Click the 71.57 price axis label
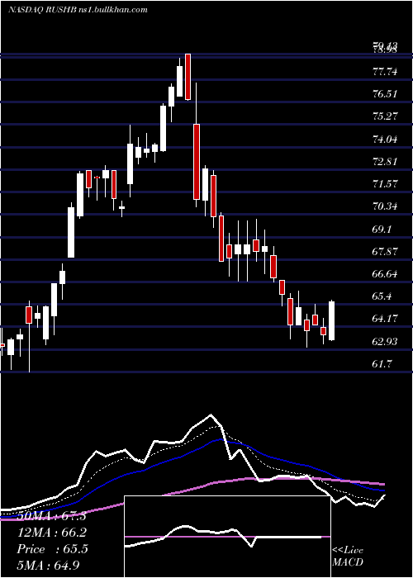This screenshot has width=413, height=578. [x=385, y=184]
